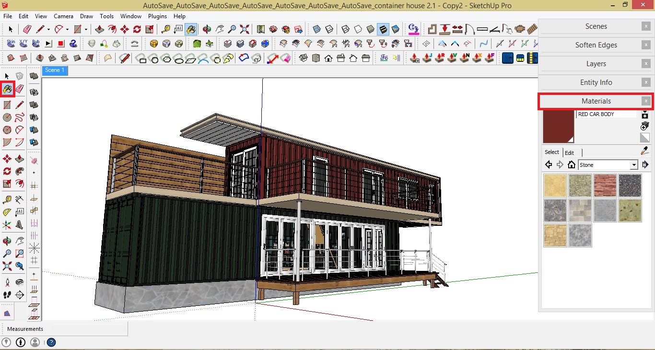Click the In Model home icon in Materials
The width and height of the screenshot is (655, 350).
571,164
